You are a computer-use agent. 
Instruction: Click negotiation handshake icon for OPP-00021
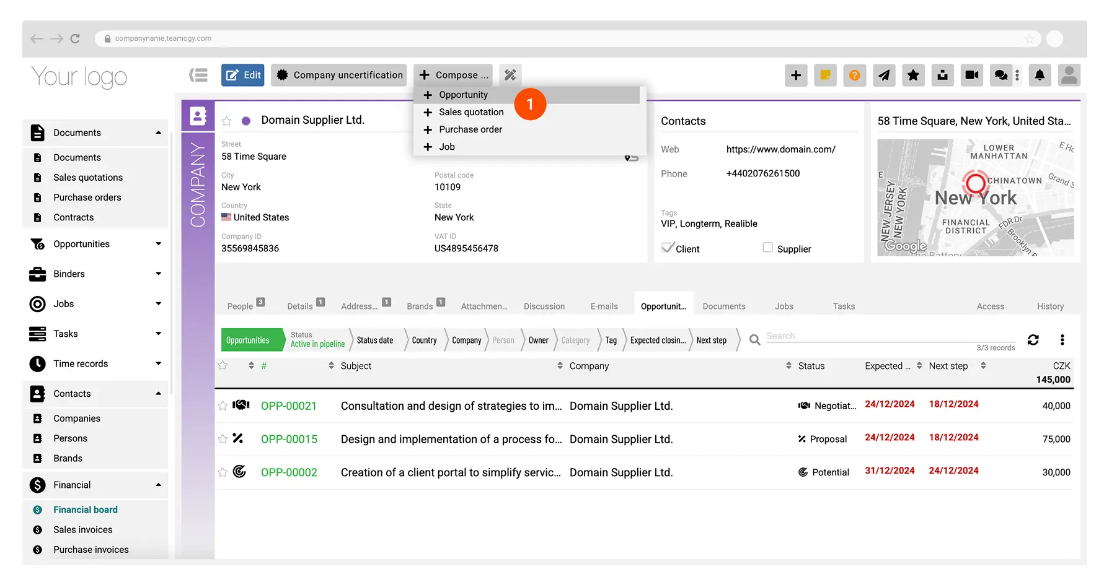pyautogui.click(x=241, y=405)
